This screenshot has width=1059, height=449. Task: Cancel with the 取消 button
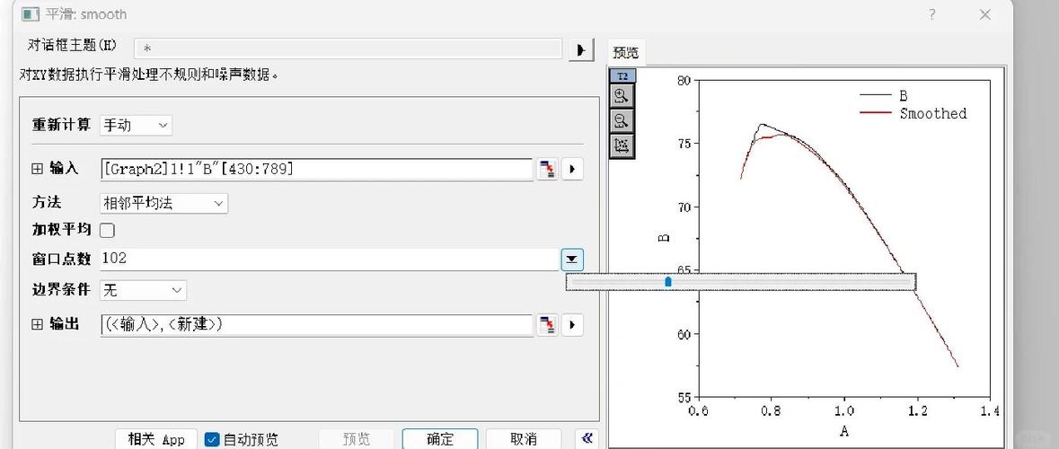point(524,439)
